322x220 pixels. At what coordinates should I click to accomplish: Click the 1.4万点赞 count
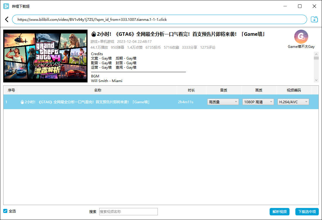pos(135,47)
